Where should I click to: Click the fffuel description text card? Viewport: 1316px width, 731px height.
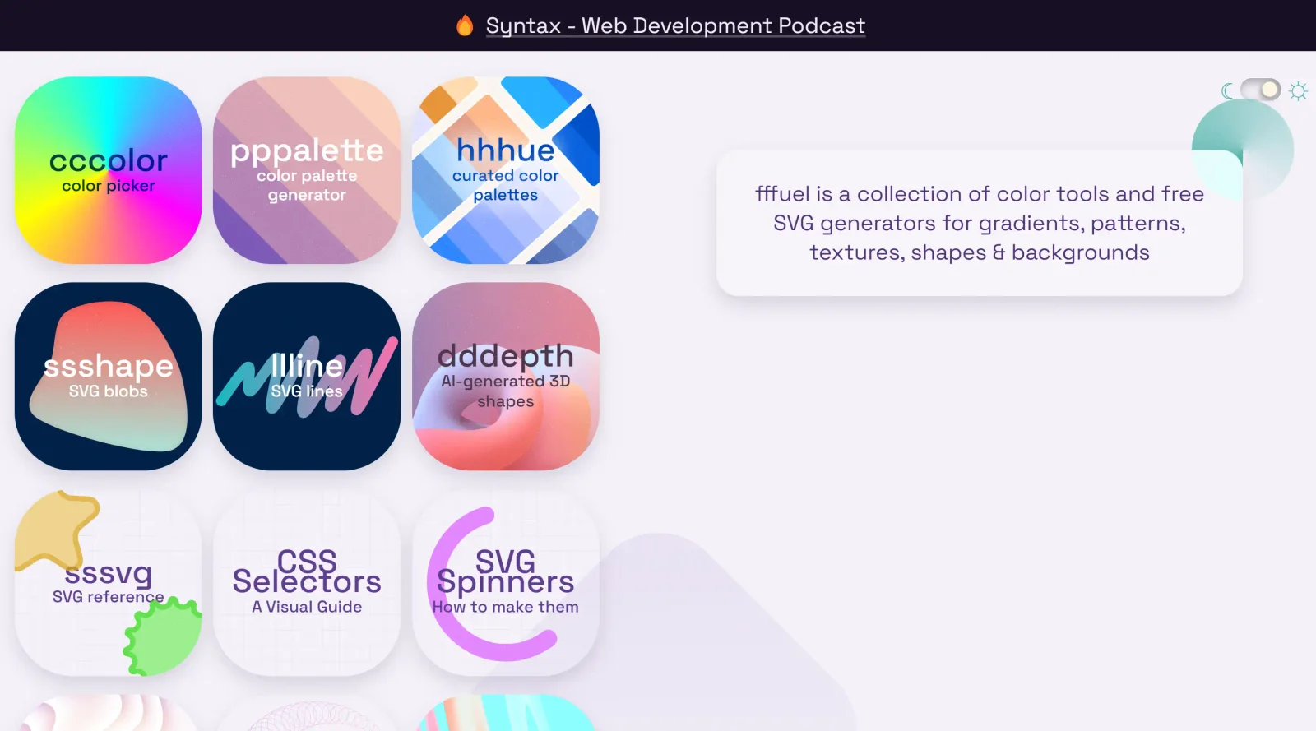pos(980,223)
